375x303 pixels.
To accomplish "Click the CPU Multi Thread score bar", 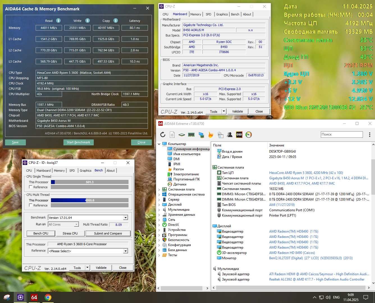I will pyautogui.click(x=90, y=200).
